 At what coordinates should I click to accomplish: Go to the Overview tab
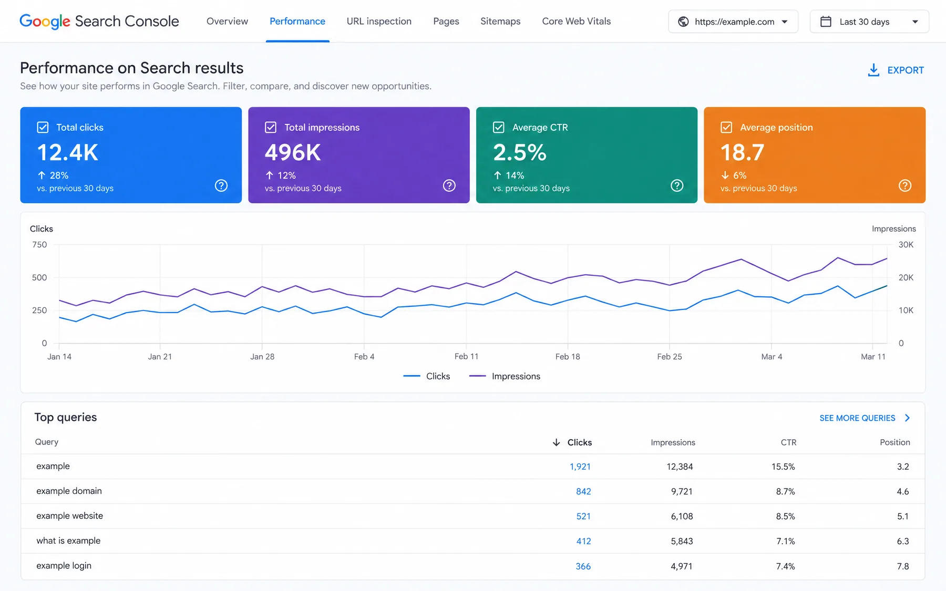227,22
